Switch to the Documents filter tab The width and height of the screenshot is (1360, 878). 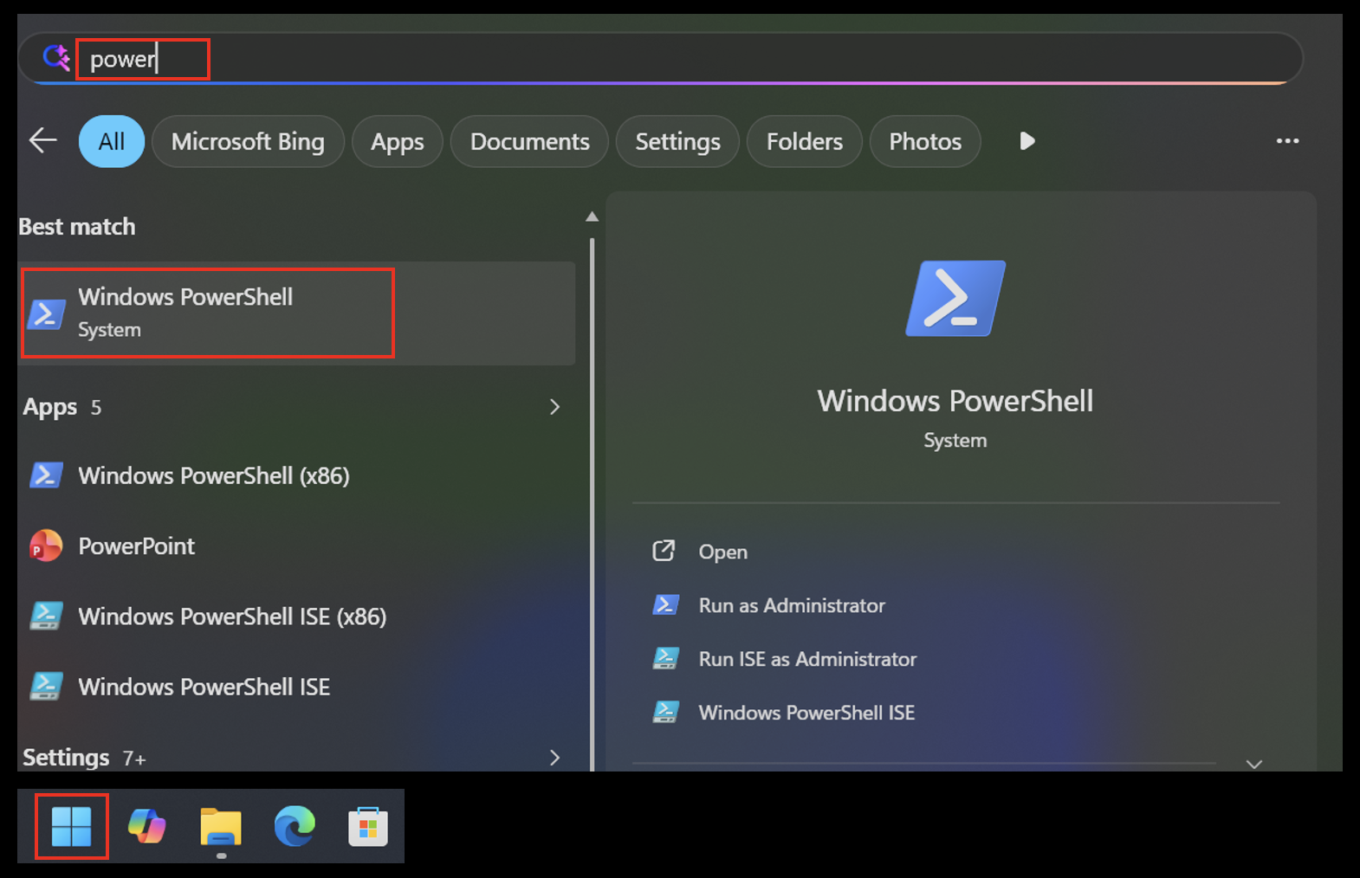pyautogui.click(x=529, y=141)
